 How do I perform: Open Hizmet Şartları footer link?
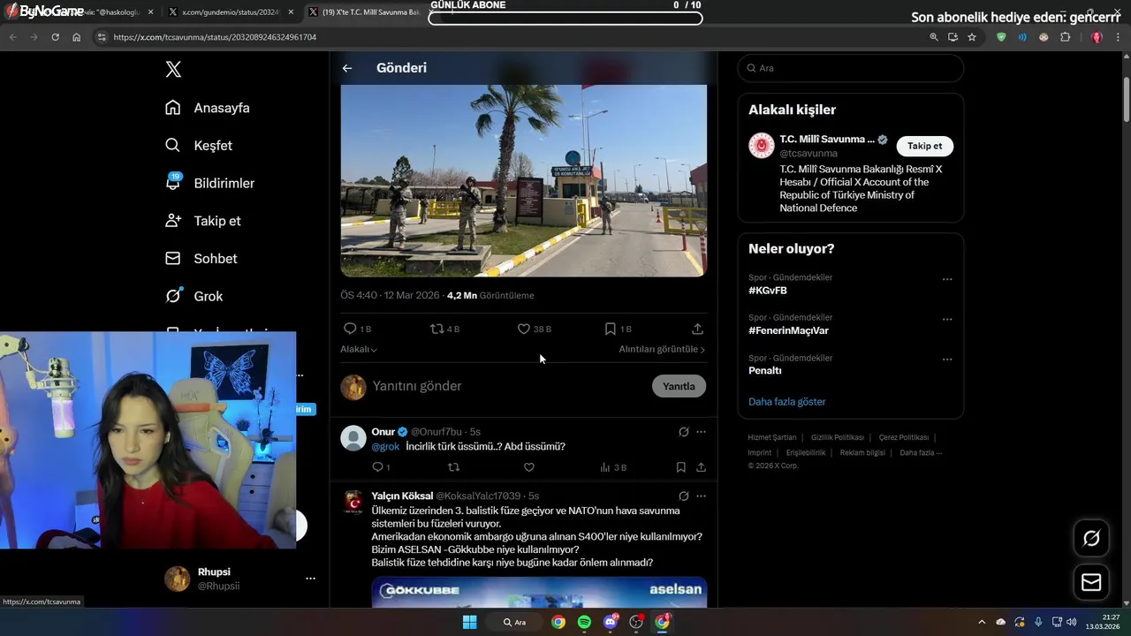[x=772, y=437]
